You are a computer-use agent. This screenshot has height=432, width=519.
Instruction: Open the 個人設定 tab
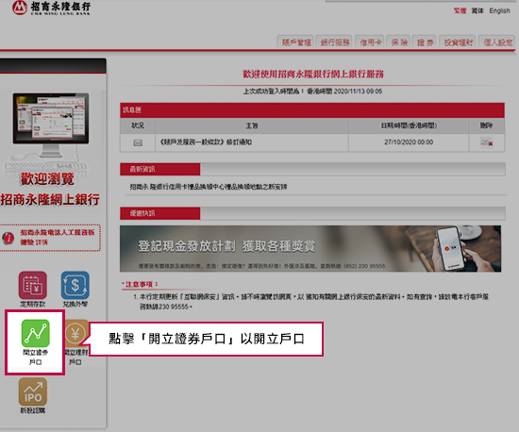(497, 42)
